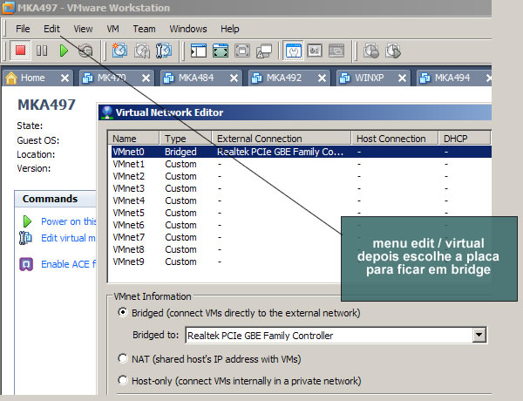Click the Revert to snapshot toolbar icon
Viewport: 523px width, 401px height.
click(142, 51)
